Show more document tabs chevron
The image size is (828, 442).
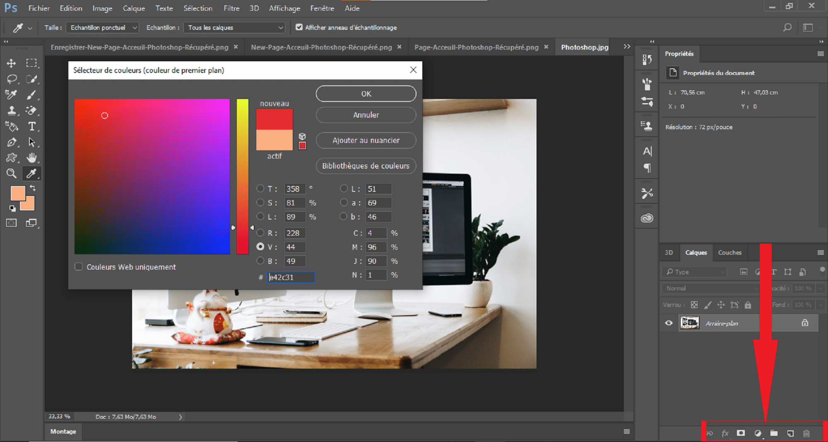point(627,47)
